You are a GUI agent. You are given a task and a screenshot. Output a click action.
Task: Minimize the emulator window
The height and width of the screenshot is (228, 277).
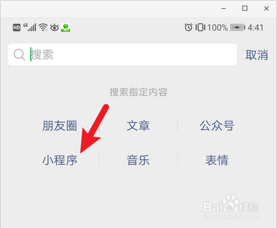coord(224,8)
